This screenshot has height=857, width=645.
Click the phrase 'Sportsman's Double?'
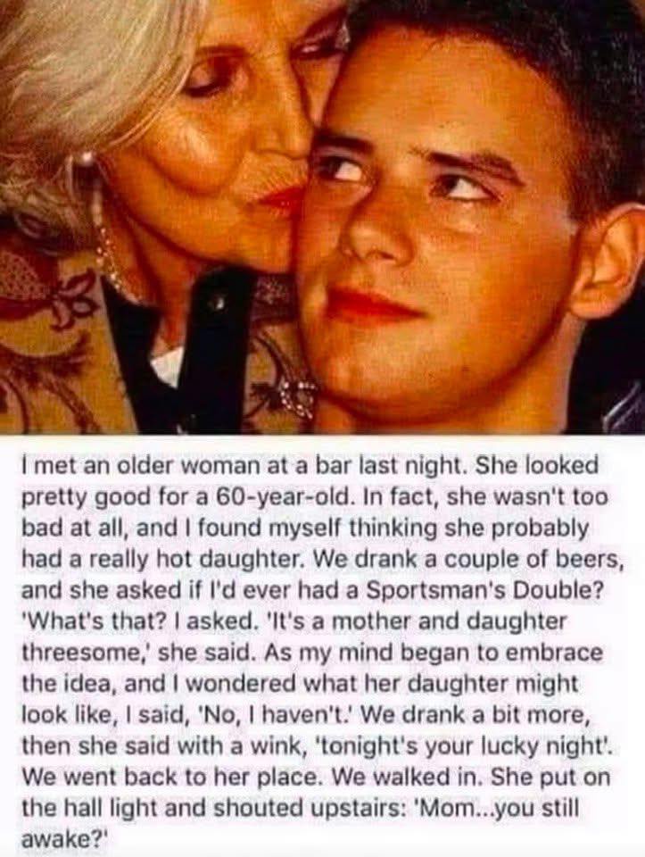tap(479, 591)
